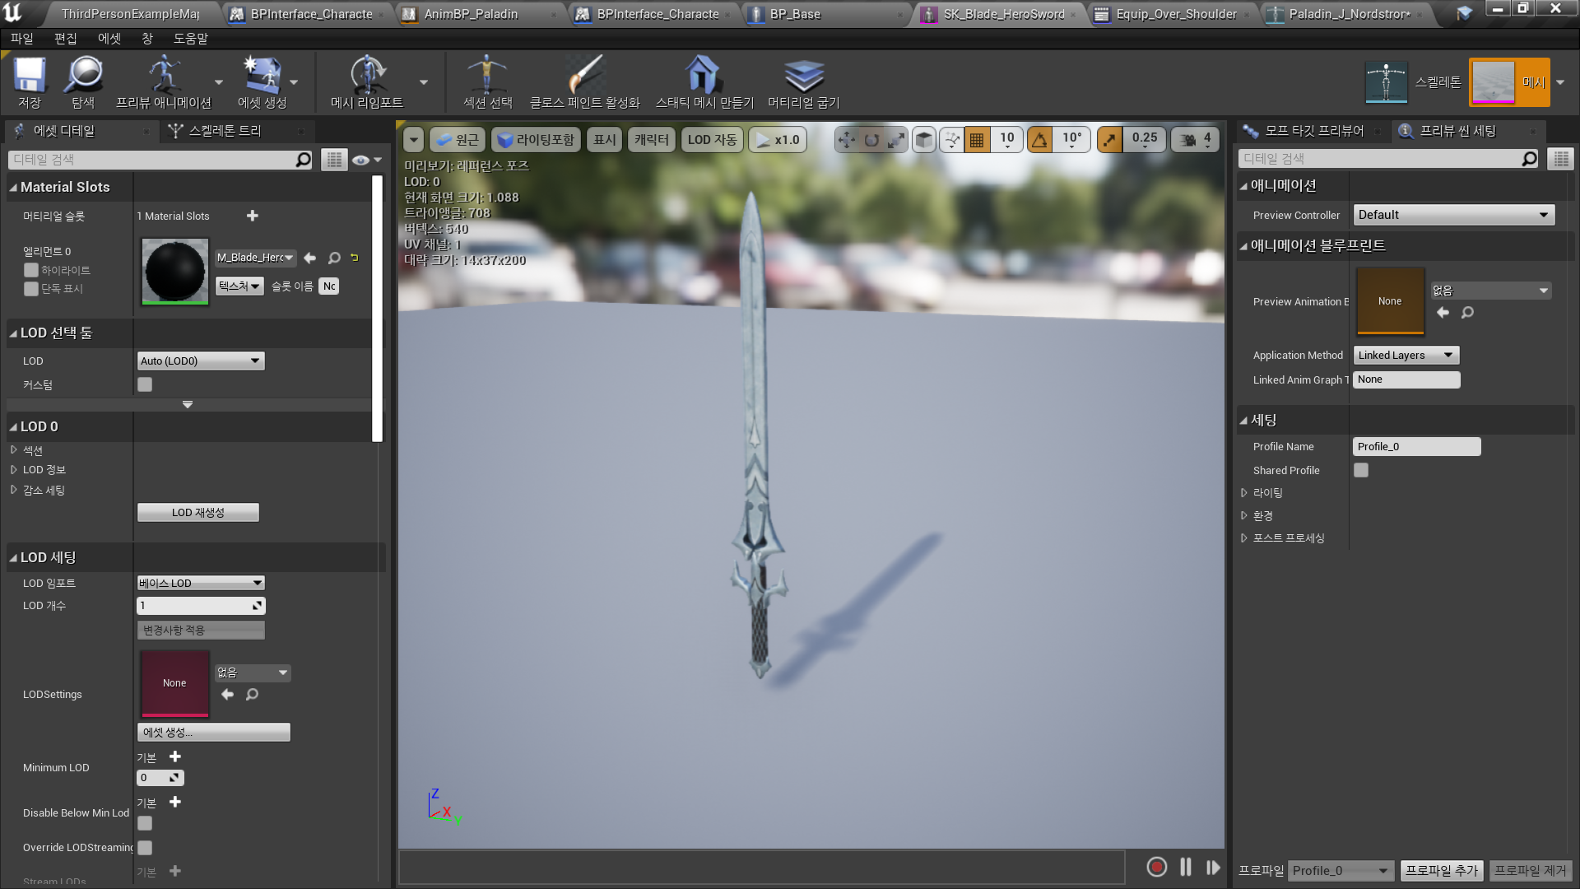The height and width of the screenshot is (889, 1580).
Task: Enable section selection in viewport
Action: click(489, 81)
